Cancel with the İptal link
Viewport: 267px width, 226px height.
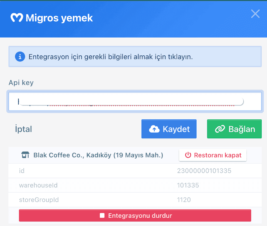pos(23,129)
